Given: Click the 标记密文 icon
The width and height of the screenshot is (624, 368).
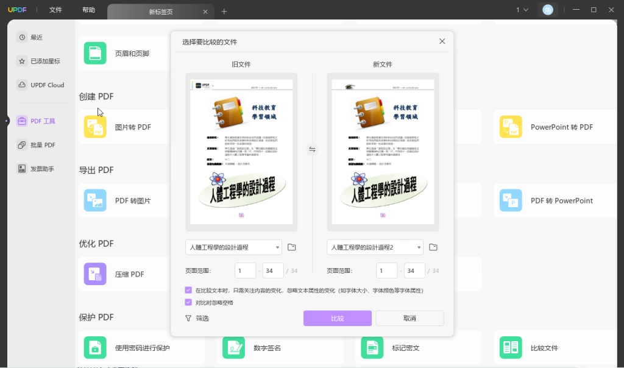Looking at the screenshot, I should (x=372, y=348).
